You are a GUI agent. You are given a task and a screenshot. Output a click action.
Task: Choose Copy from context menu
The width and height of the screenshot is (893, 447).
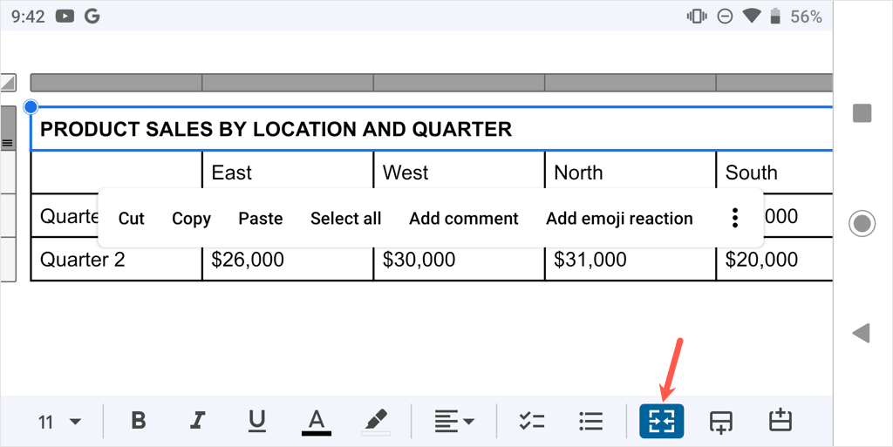(x=191, y=219)
